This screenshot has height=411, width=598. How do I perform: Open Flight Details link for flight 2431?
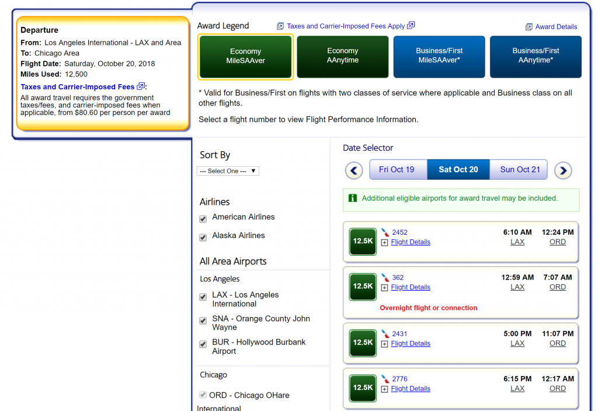[x=411, y=343]
